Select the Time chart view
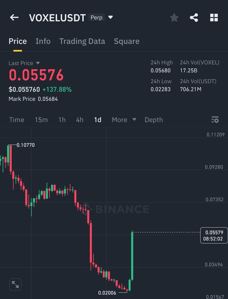 [x=17, y=120]
